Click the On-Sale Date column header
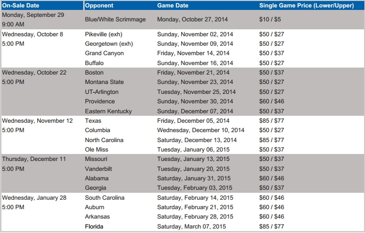The height and width of the screenshot is (233, 365). click(20, 5)
